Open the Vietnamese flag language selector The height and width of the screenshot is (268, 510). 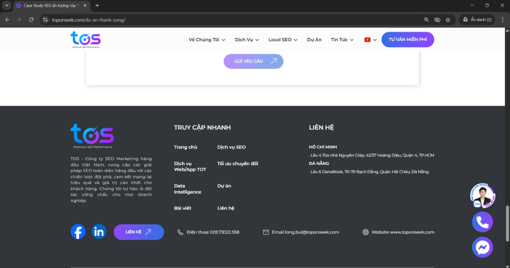[x=370, y=40]
